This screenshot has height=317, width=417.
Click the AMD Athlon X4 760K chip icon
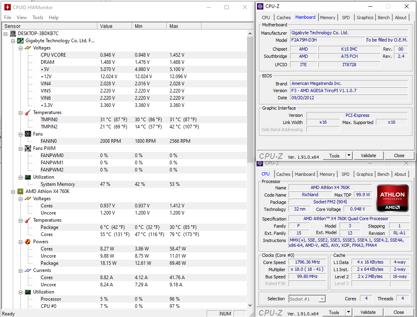point(20,191)
